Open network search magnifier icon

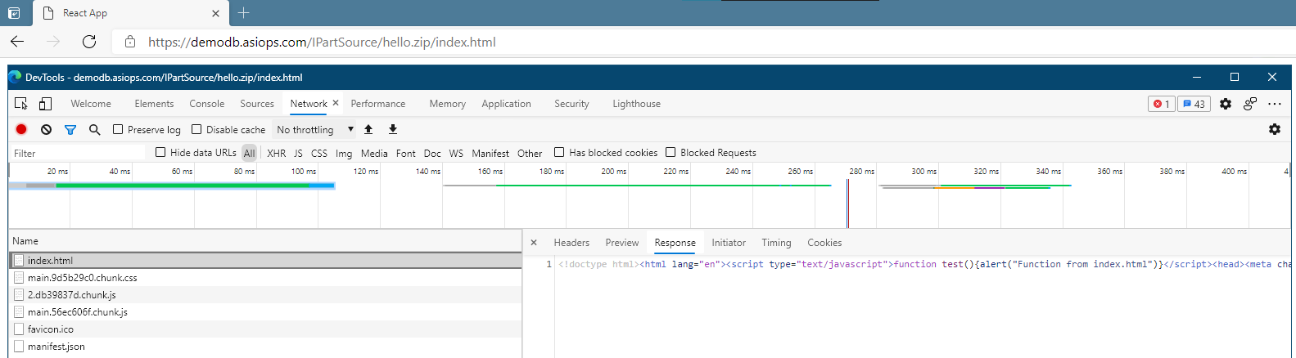coord(95,129)
